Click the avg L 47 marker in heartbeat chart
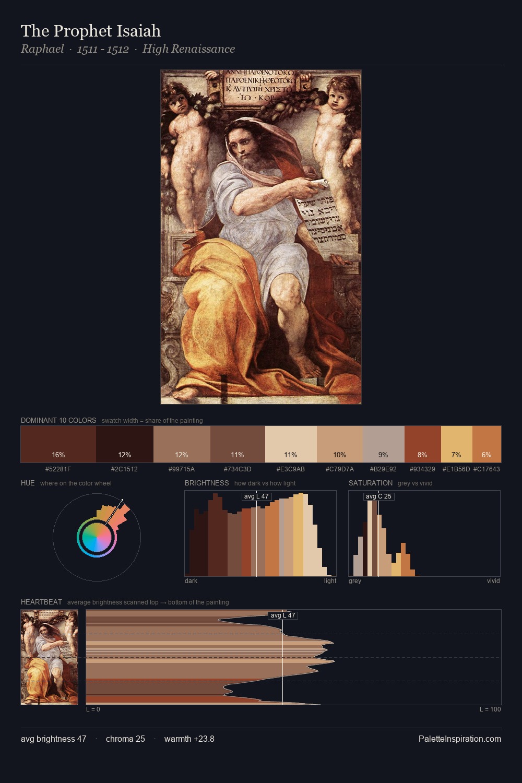Viewport: 522px width, 783px height. click(x=283, y=615)
